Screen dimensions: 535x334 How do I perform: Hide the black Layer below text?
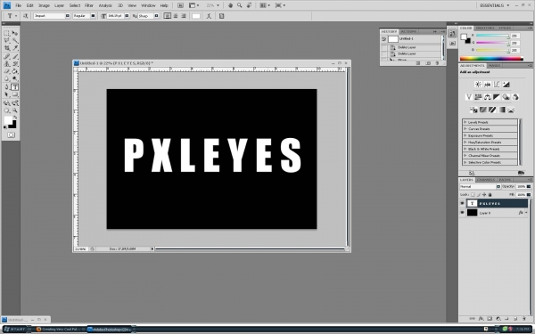pos(462,213)
